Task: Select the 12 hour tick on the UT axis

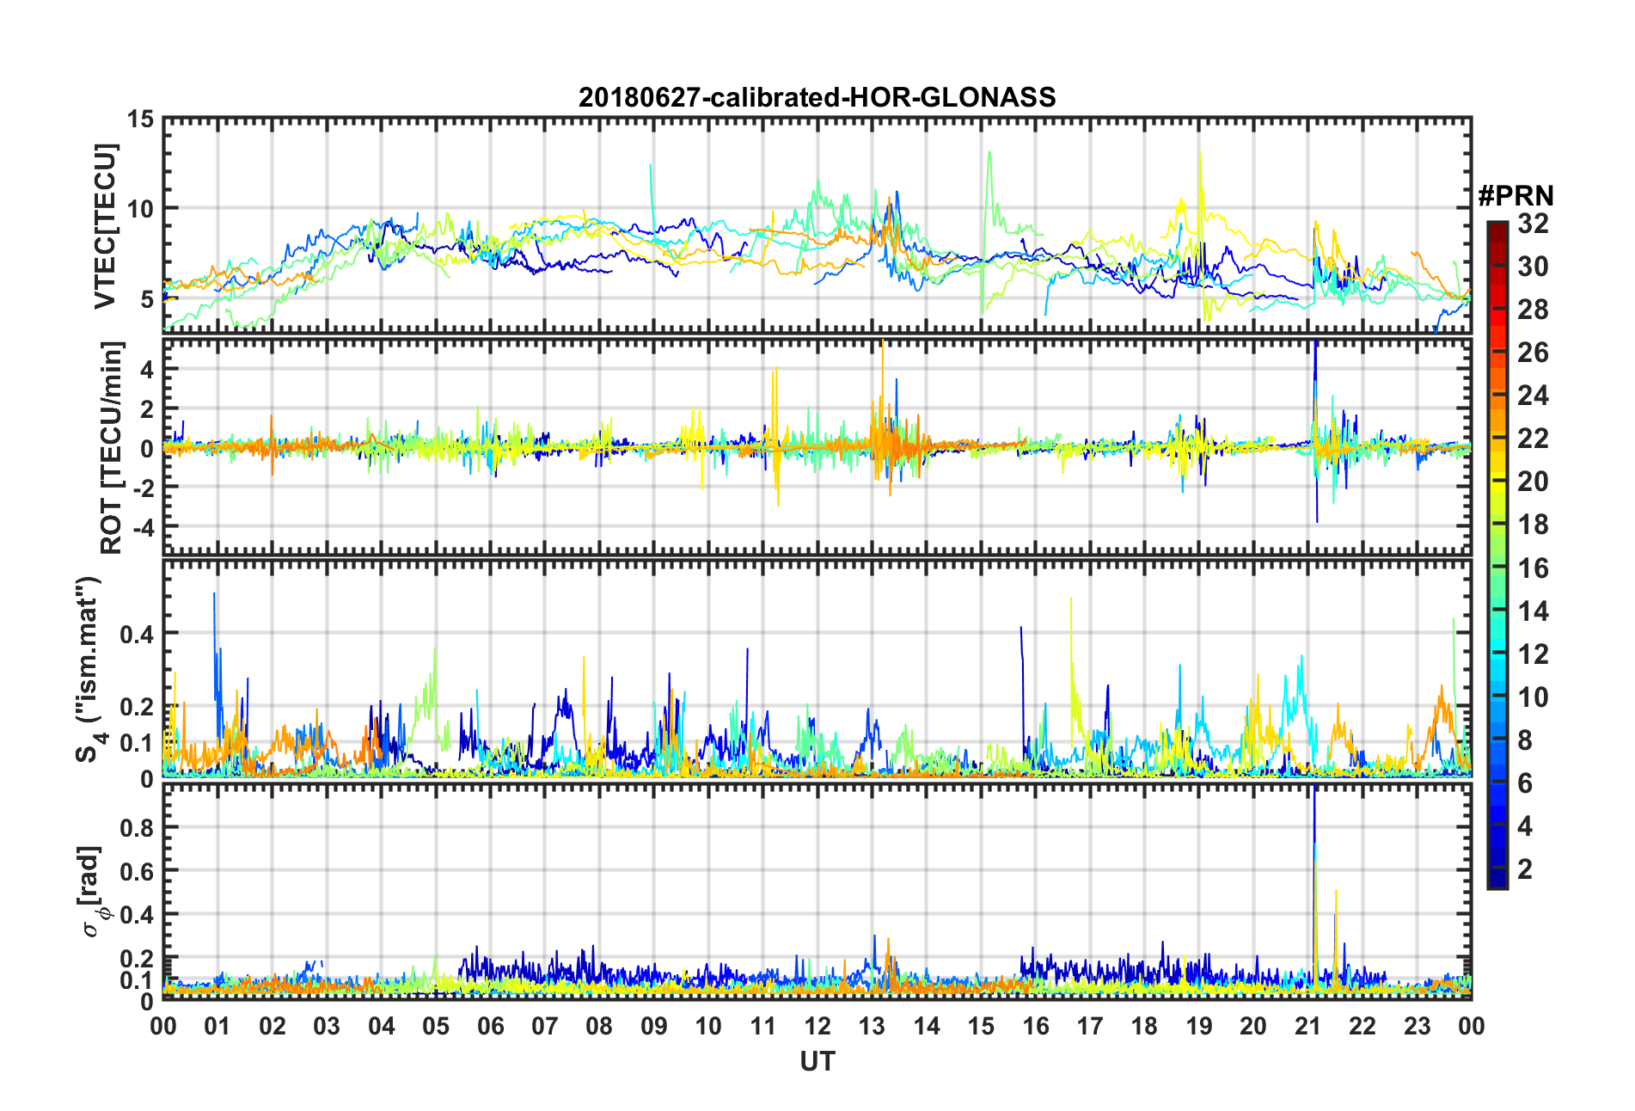Action: pyautogui.click(x=817, y=1026)
